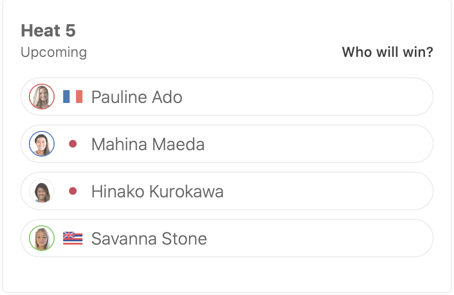Click Hinako Kurokawa's avatar photo
Image resolution: width=454 pixels, height=295 pixels.
(42, 191)
